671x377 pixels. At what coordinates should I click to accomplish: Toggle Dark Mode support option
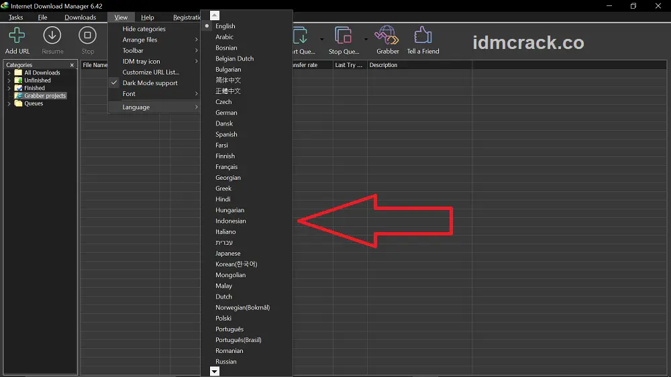tap(154, 83)
